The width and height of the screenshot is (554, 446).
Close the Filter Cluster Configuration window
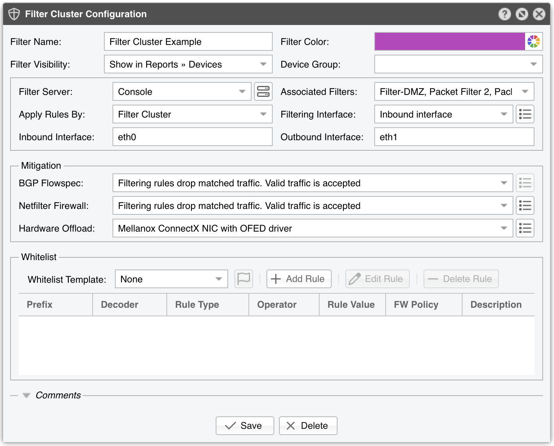pyautogui.click(x=539, y=14)
